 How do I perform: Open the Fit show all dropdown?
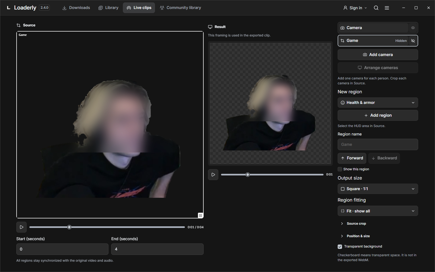[378, 211]
